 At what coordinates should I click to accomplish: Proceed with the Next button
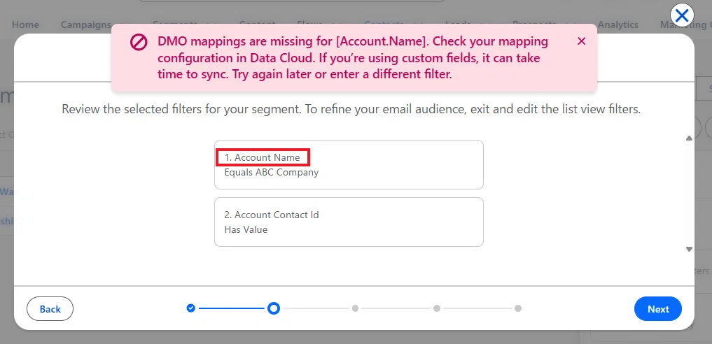(x=658, y=308)
